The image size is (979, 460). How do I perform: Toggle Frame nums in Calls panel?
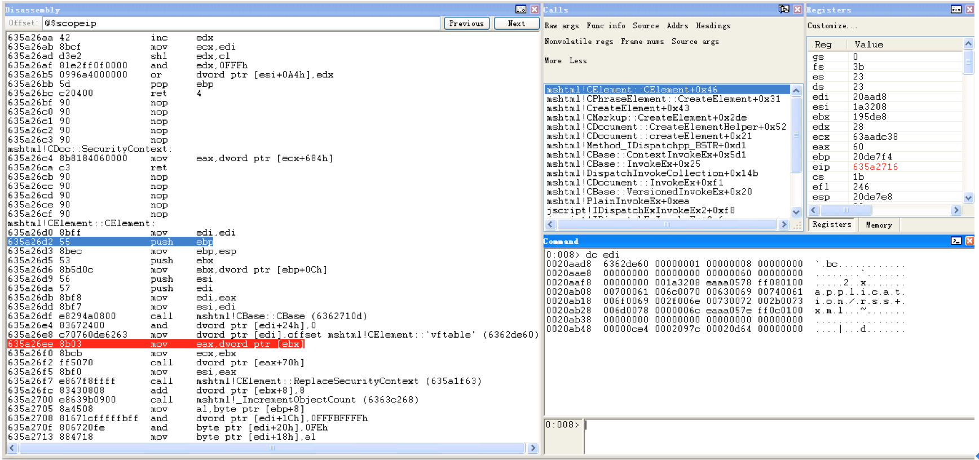pyautogui.click(x=642, y=42)
